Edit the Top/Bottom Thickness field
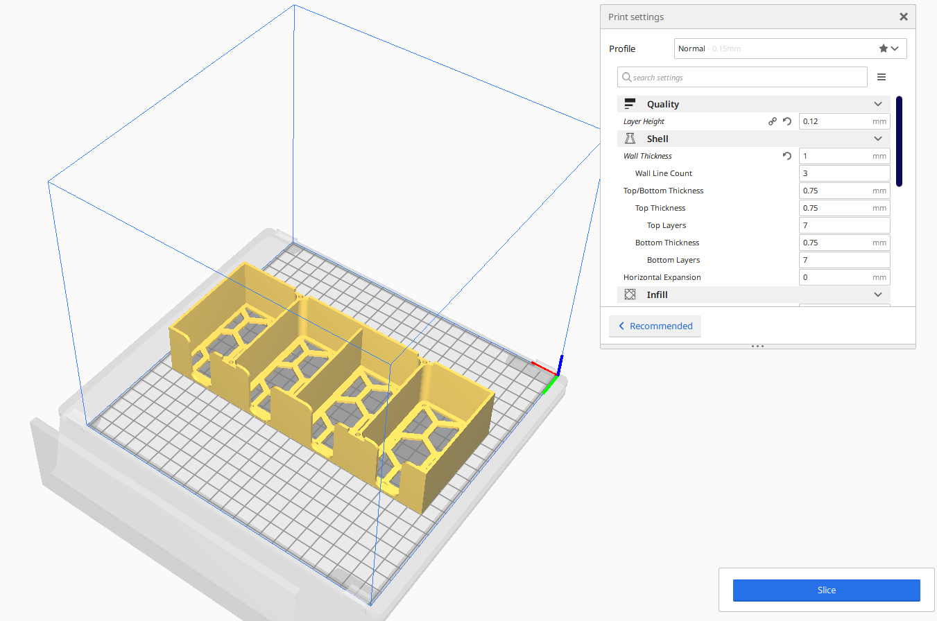 pos(844,191)
